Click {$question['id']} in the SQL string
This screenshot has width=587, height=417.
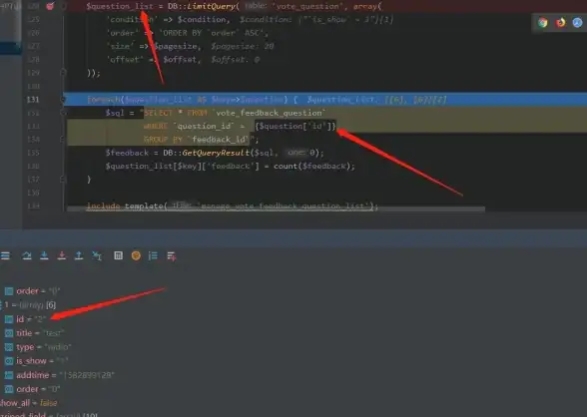(x=295, y=126)
